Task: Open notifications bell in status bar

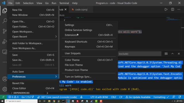Action: 180,97
